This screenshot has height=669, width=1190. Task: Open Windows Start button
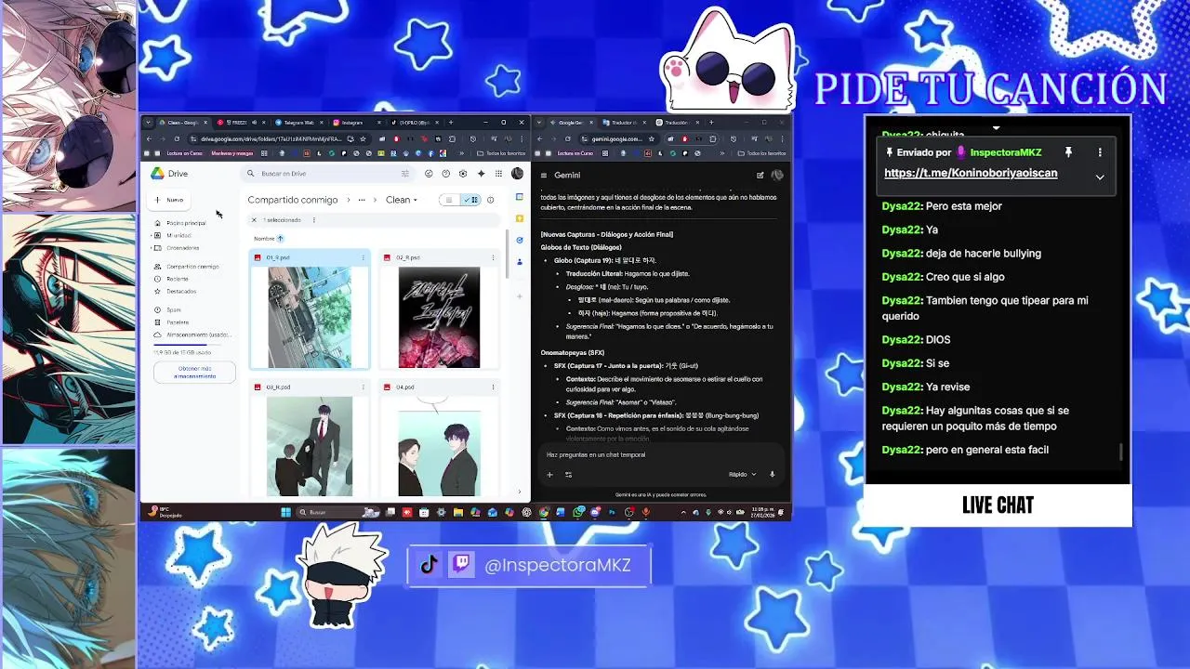click(x=286, y=512)
